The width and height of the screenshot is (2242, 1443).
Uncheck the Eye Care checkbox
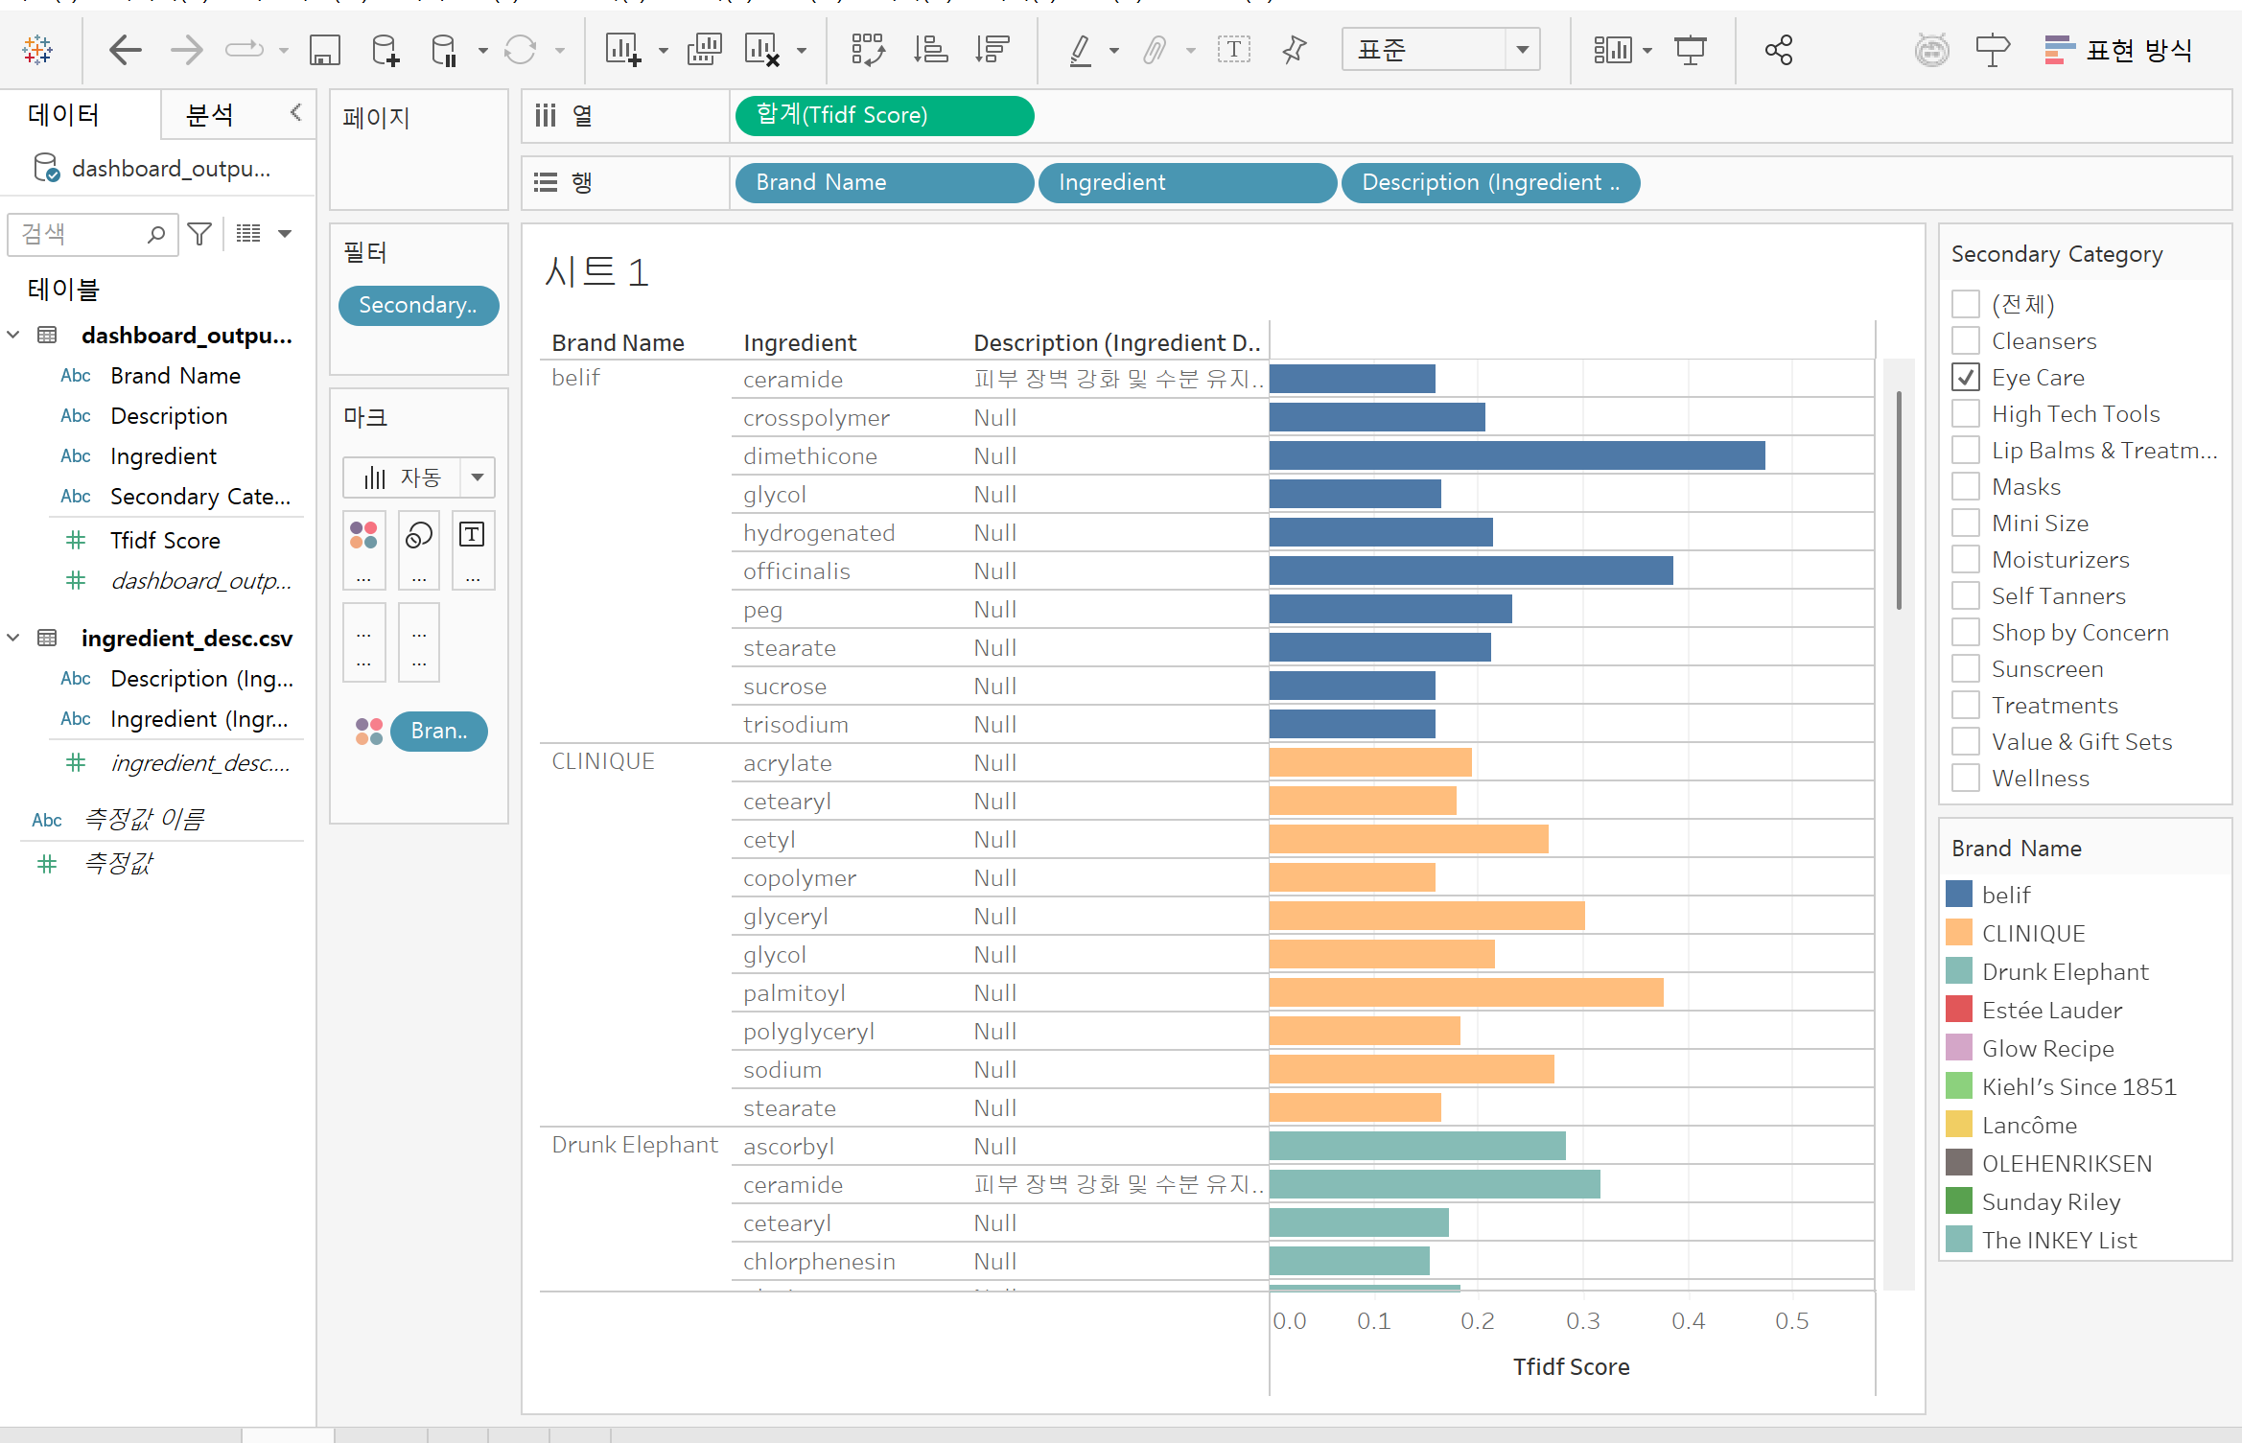click(x=1966, y=378)
